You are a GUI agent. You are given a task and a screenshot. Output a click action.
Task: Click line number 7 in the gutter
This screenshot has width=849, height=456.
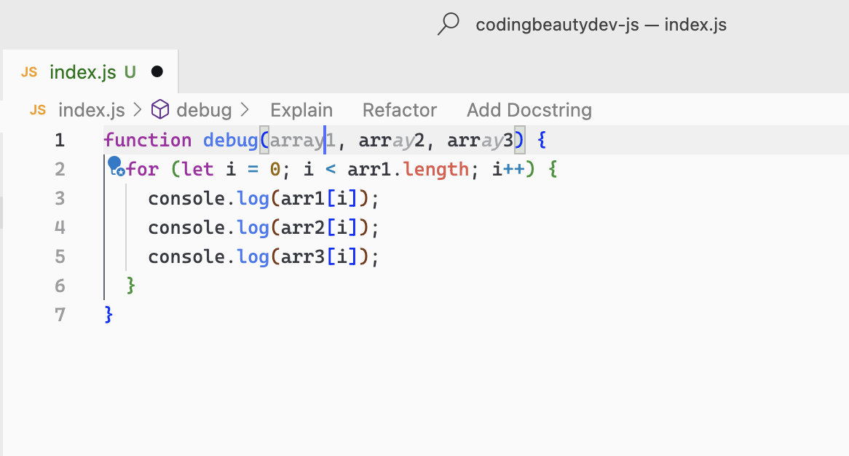[x=60, y=315]
